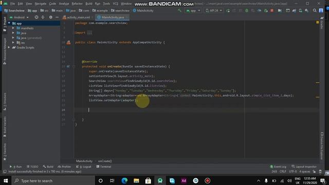The height and width of the screenshot is (185, 329).
Task: Open the Profiler tool window
Action: coord(64,166)
